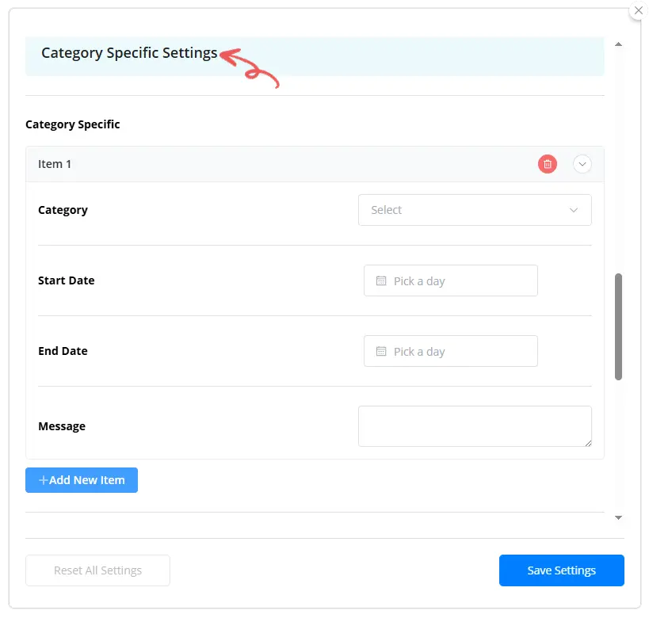Click the Pick a day Start Date field
This screenshot has height=618, width=649.
coord(451,280)
